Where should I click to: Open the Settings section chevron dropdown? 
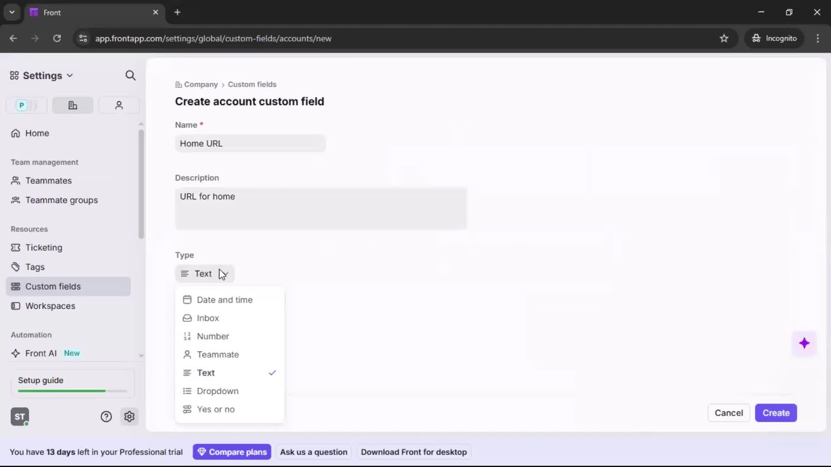click(x=71, y=75)
